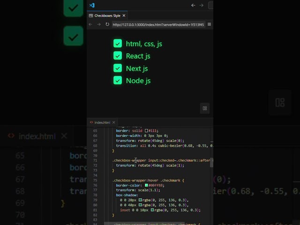Click 'transform: scale(1.1);' code line
This screenshot has height=225, width=300.
pyautogui.click(x=138, y=190)
